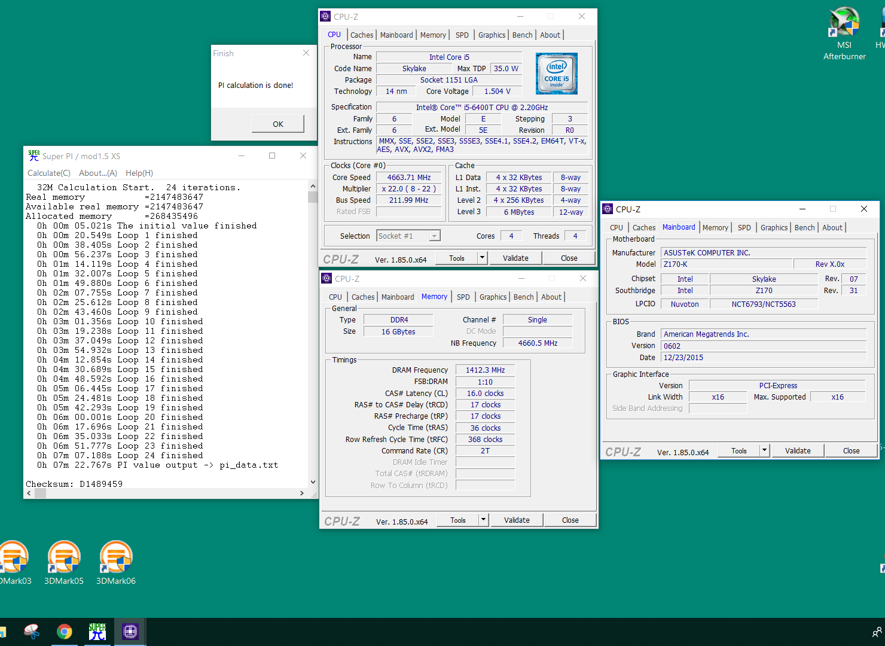This screenshot has width=885, height=646.
Task: Click the Checksum D1489459 line
Action: click(74, 484)
